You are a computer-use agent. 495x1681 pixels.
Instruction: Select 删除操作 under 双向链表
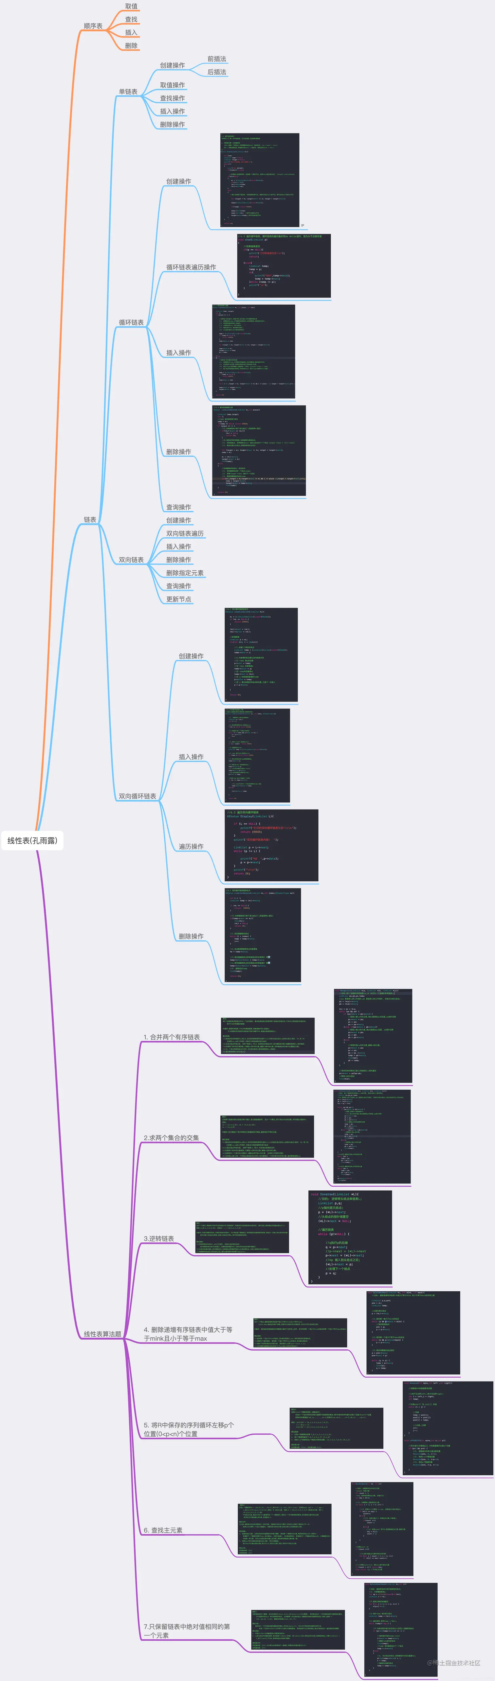point(178,559)
